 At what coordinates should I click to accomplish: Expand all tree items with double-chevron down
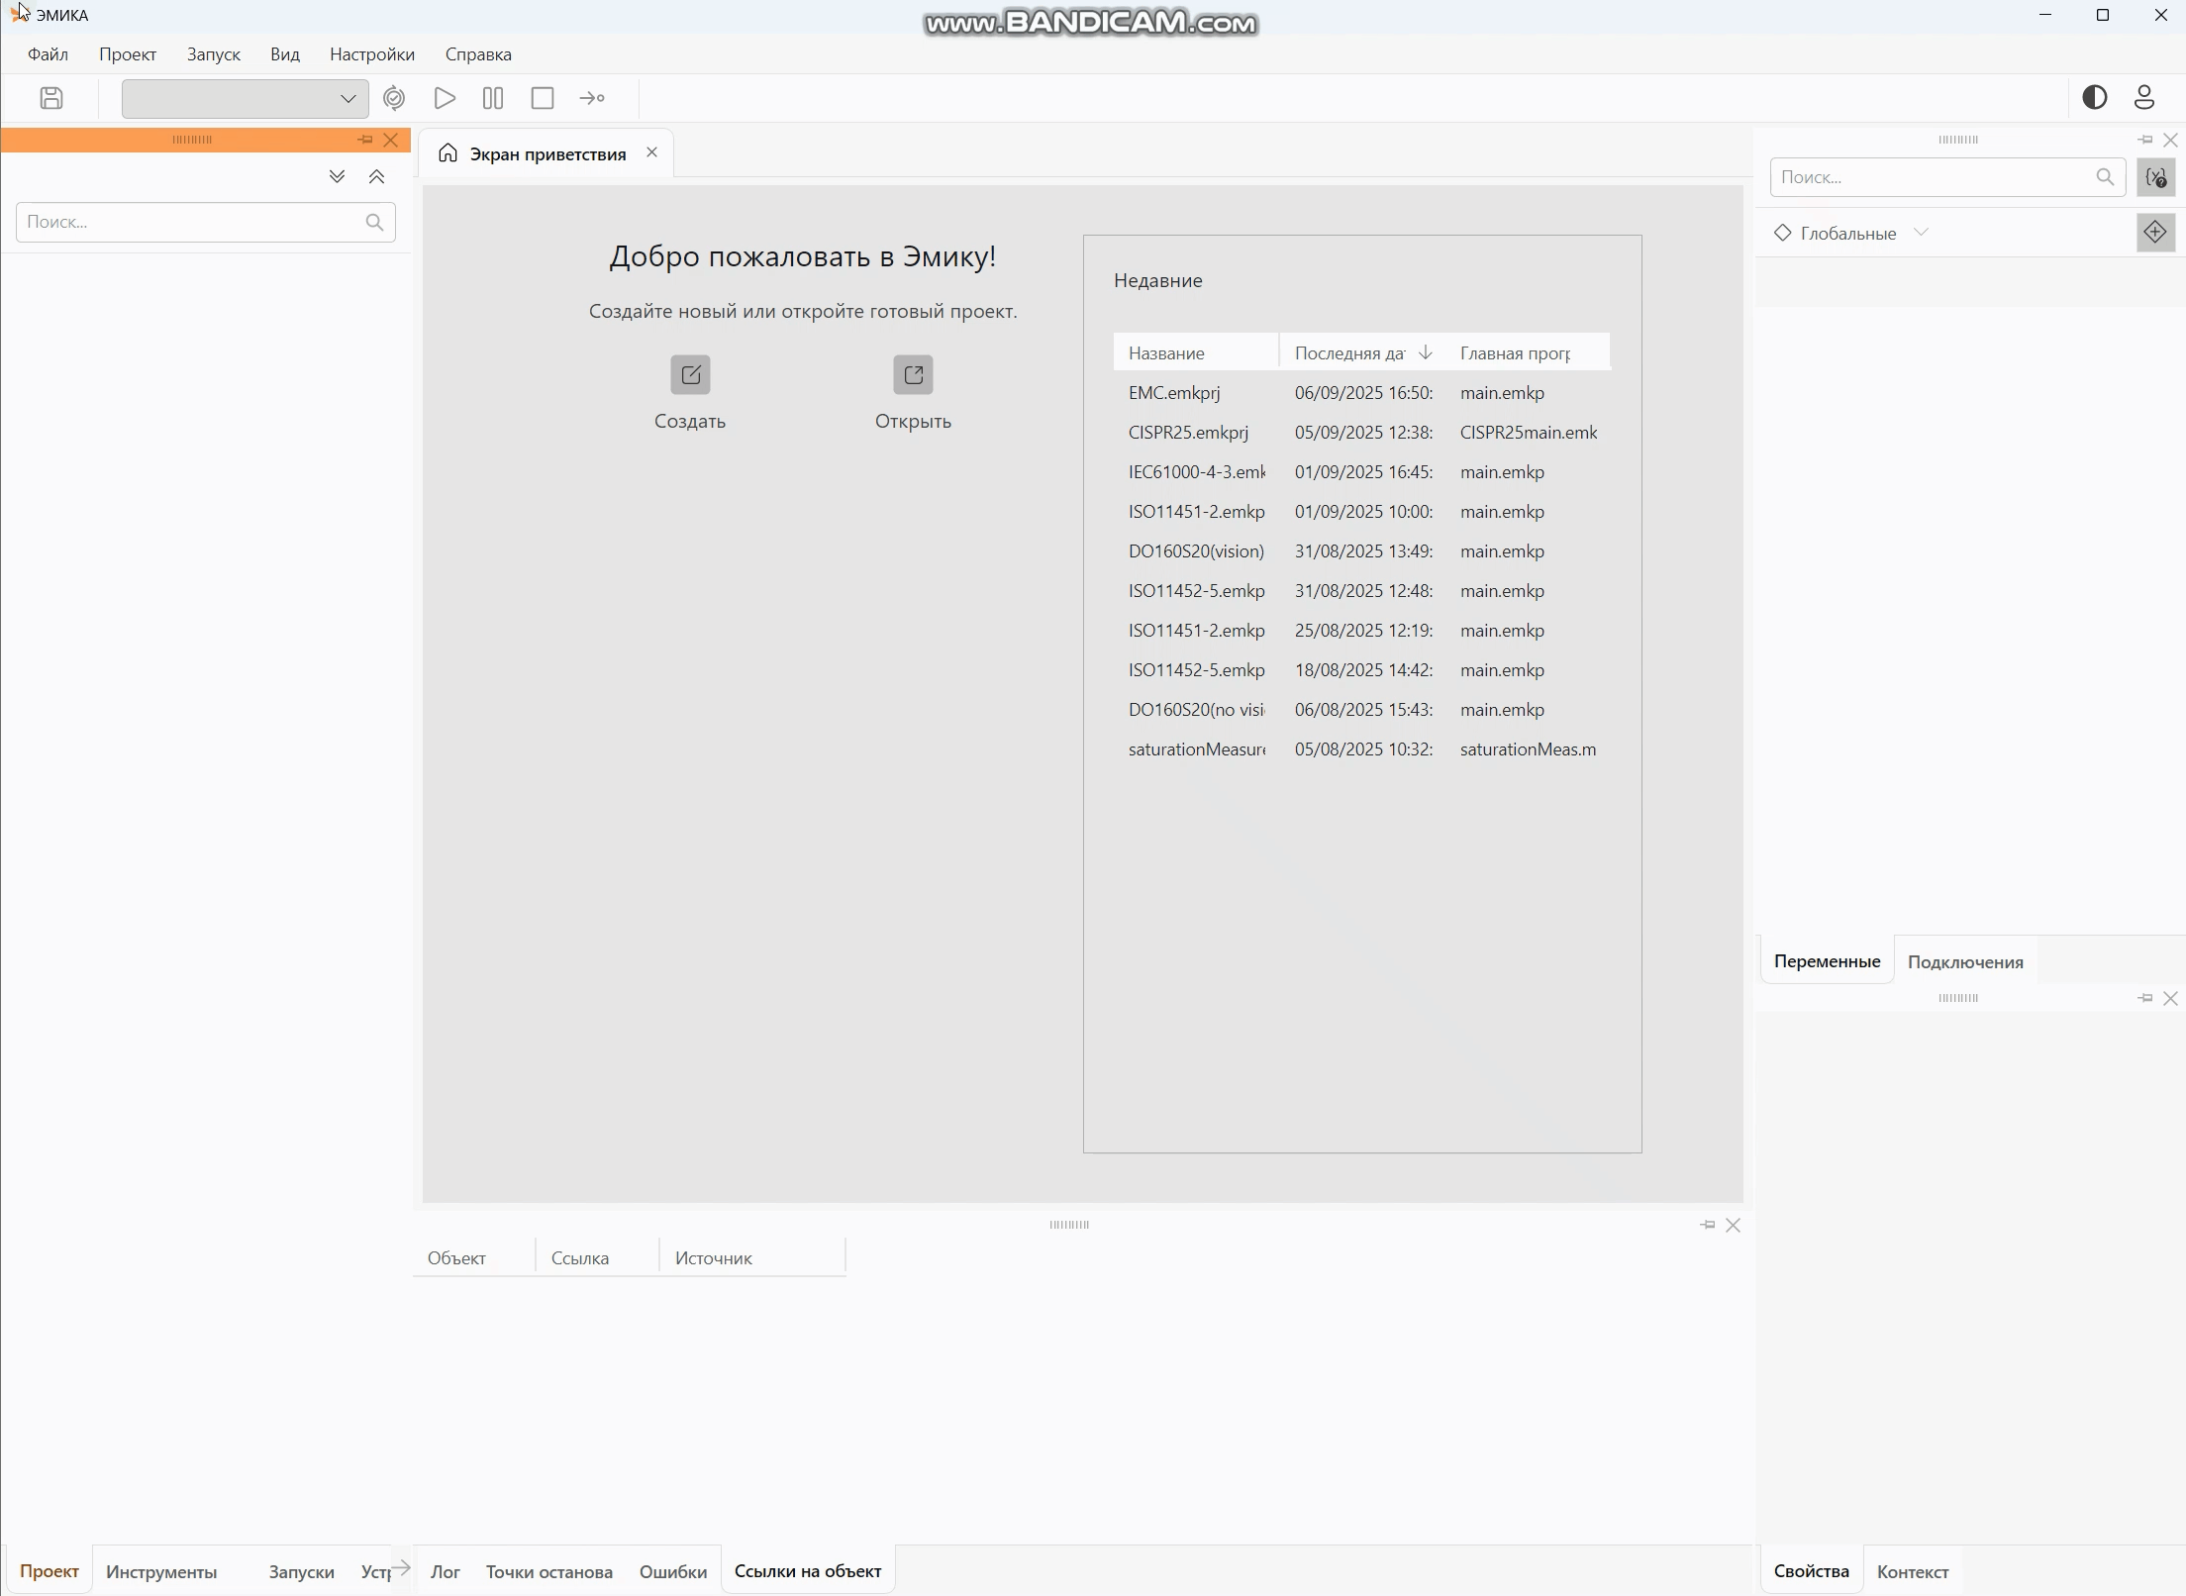coord(337,176)
